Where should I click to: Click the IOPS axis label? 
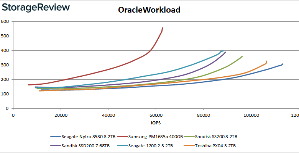[x=156, y=123]
